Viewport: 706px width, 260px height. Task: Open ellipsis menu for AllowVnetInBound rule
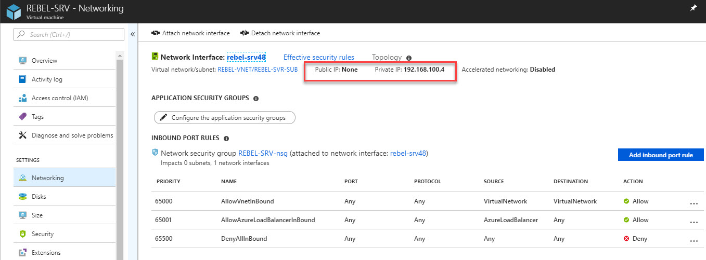693,203
